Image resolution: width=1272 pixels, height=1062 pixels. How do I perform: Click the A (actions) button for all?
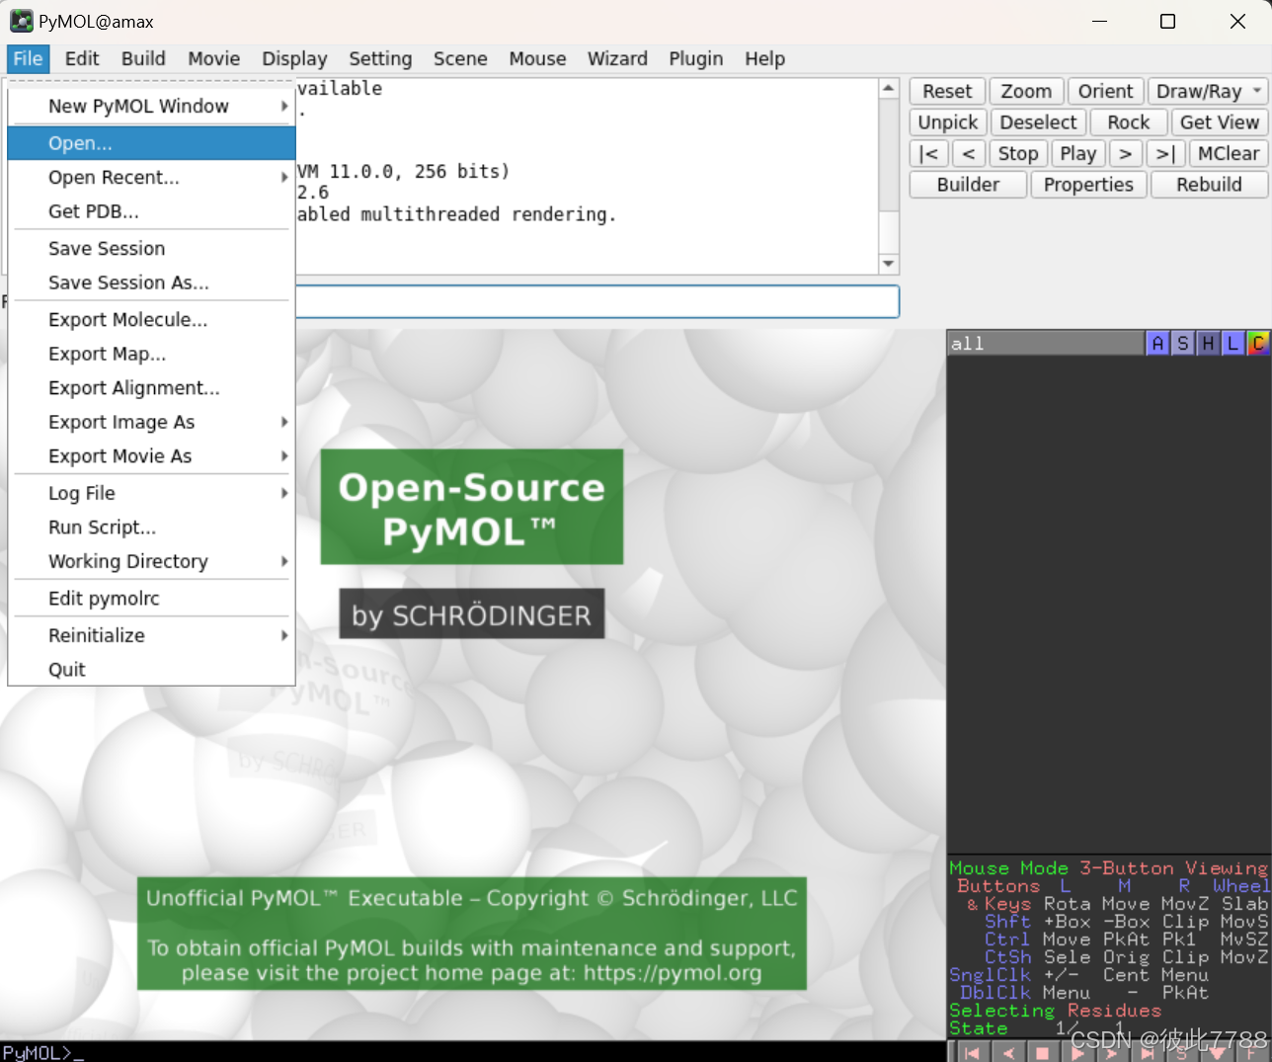(1157, 343)
